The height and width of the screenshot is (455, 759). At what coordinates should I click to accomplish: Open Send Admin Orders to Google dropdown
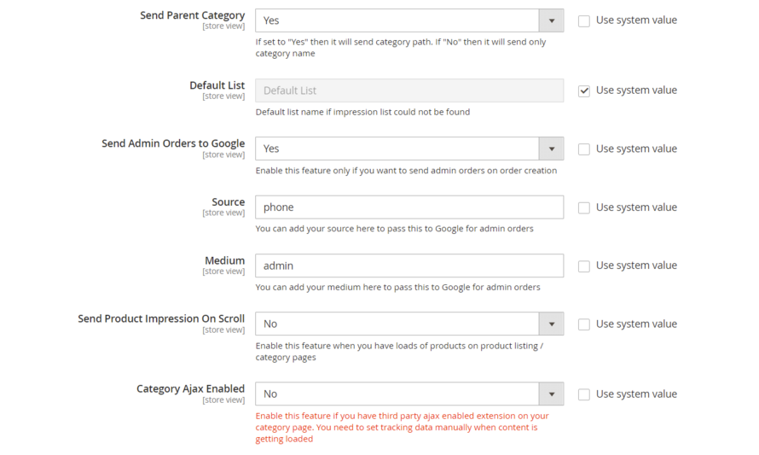pyautogui.click(x=397, y=149)
